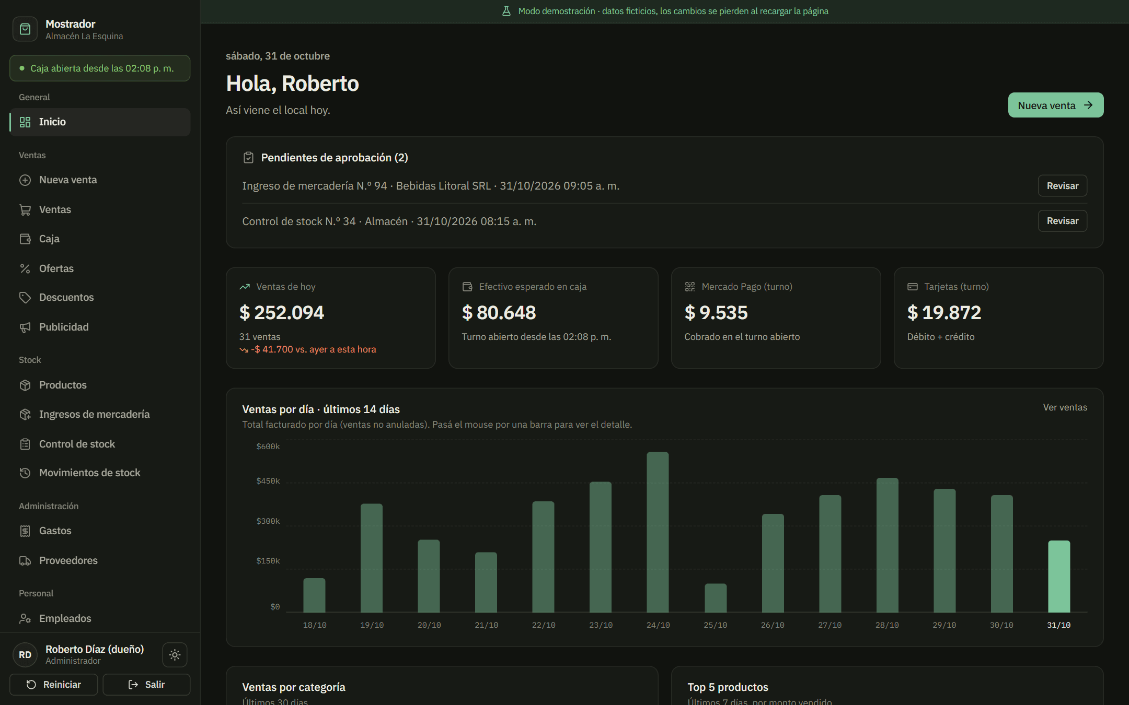Click the "Top 5 productos" heading
The height and width of the screenshot is (705, 1129).
tap(728, 687)
